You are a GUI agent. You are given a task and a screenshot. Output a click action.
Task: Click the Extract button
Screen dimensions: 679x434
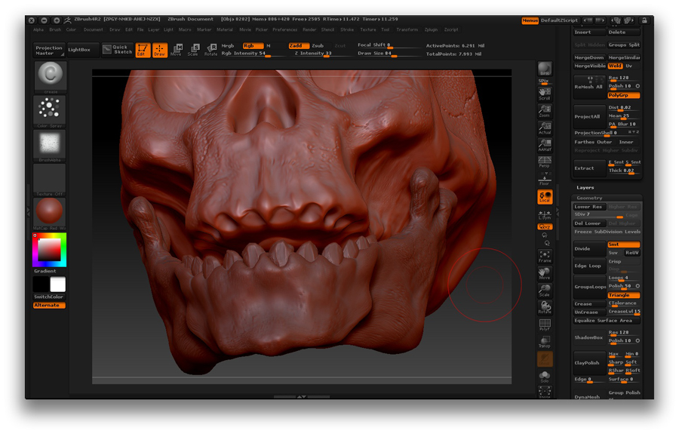coord(589,168)
